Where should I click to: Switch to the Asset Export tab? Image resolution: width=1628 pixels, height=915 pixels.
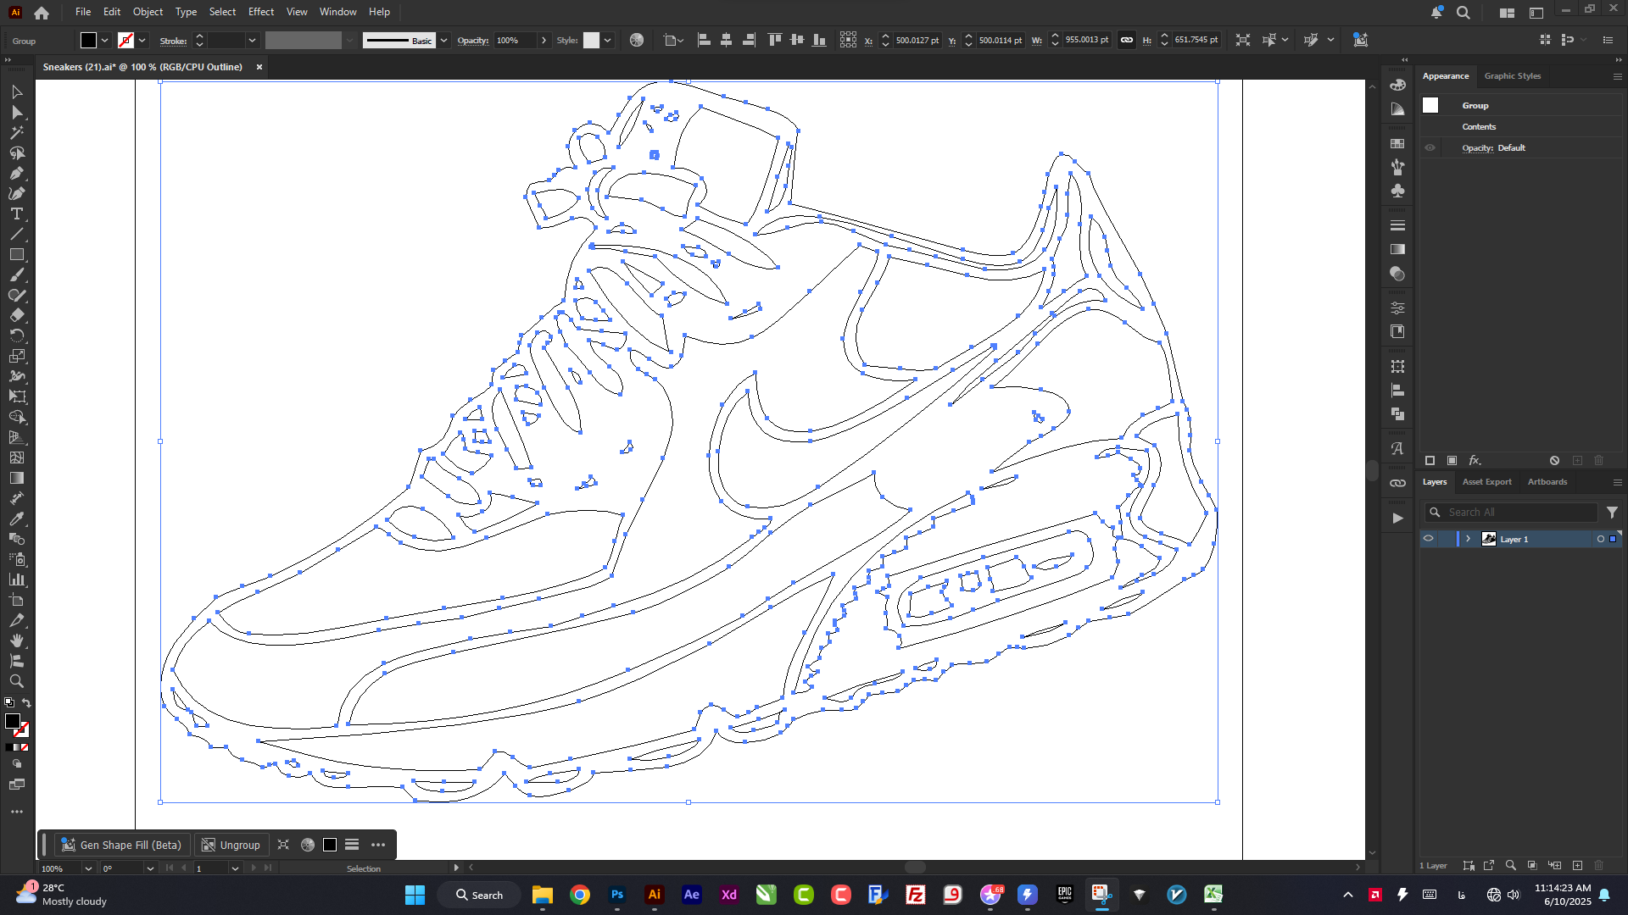1486,482
